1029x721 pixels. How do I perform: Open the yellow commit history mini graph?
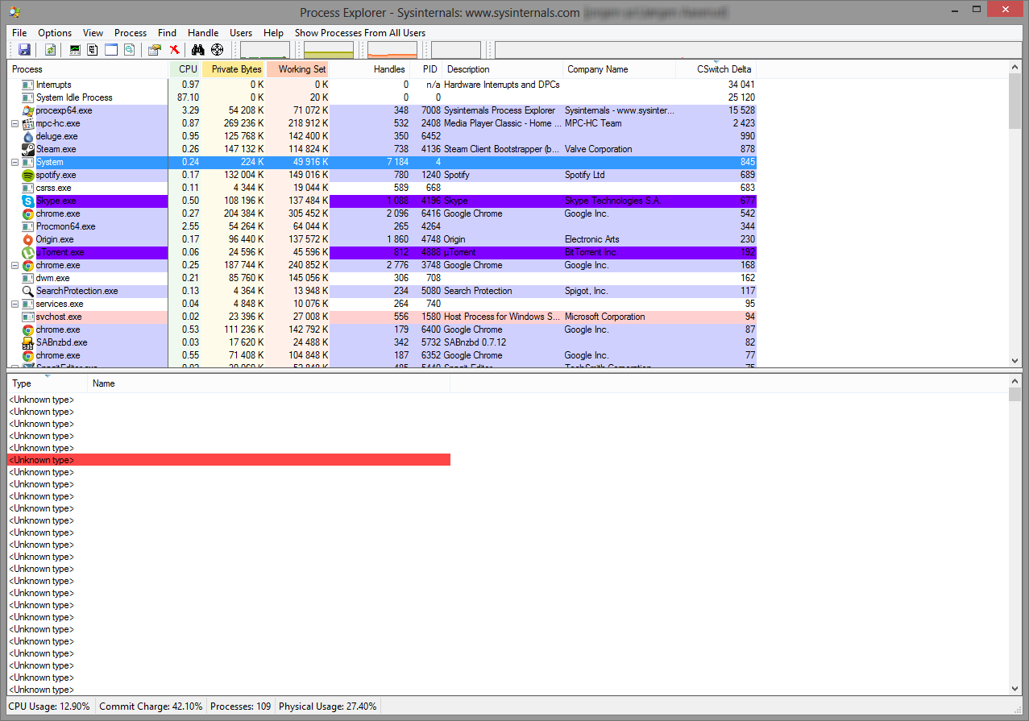pos(329,50)
